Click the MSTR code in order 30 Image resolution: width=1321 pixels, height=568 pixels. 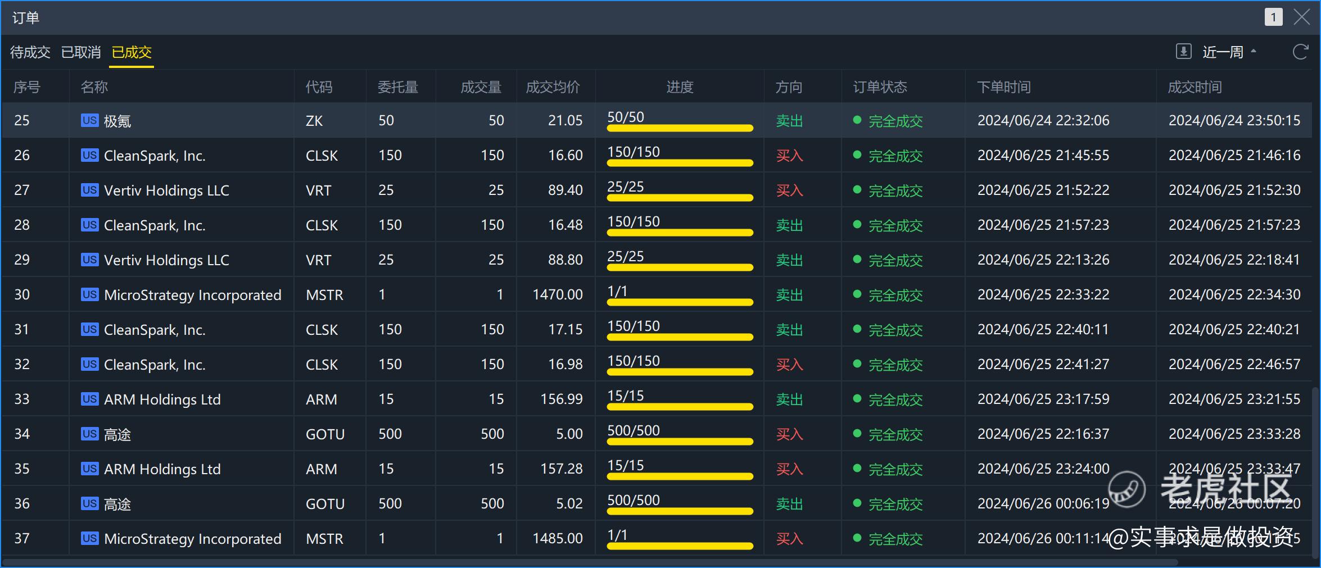(324, 295)
